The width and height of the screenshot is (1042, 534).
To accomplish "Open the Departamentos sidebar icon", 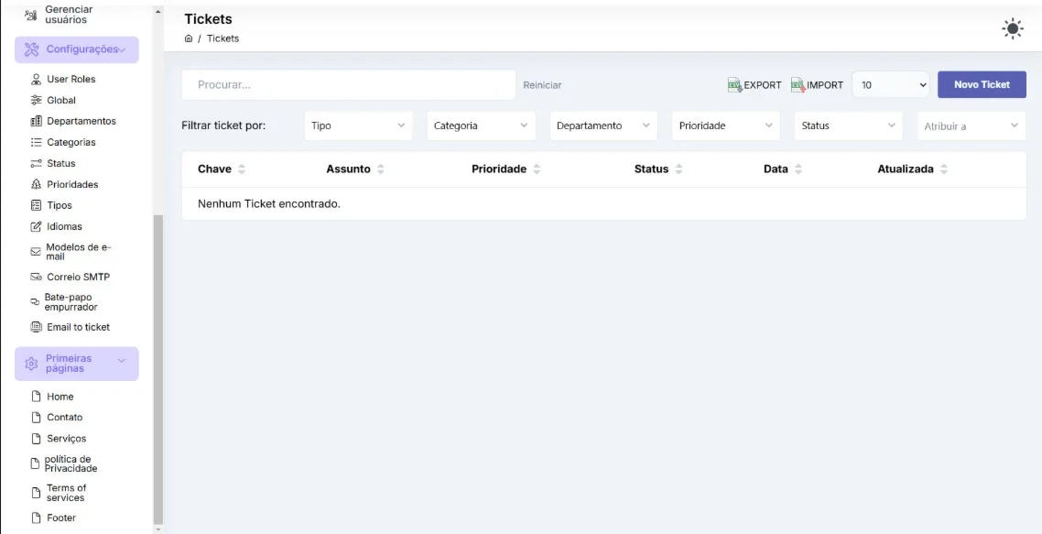I will (x=36, y=121).
